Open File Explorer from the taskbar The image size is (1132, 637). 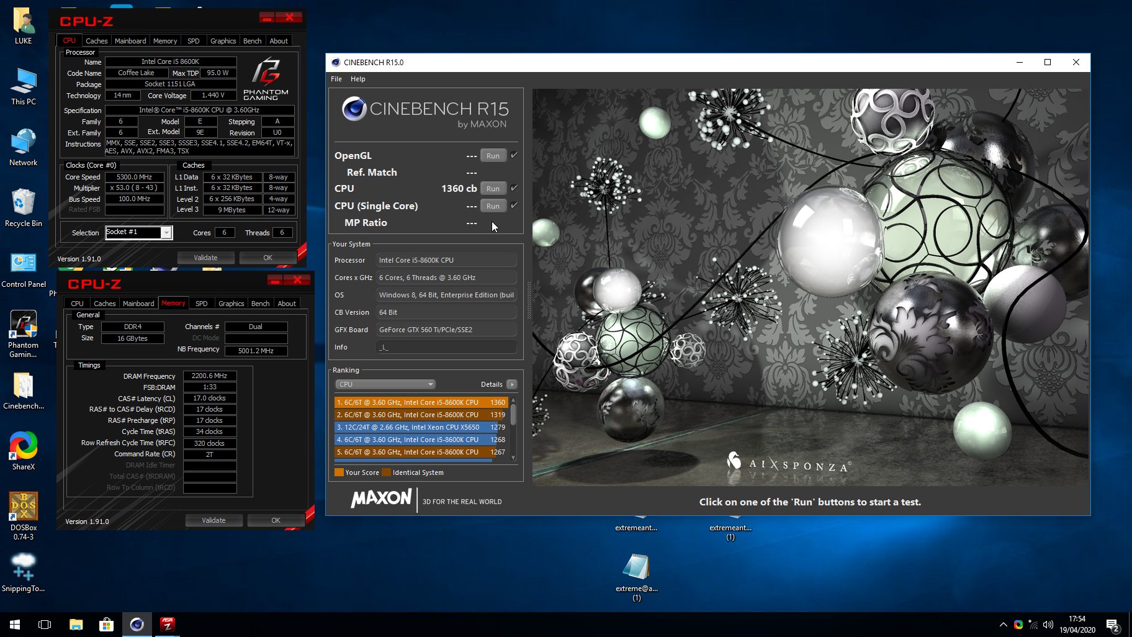tap(76, 625)
